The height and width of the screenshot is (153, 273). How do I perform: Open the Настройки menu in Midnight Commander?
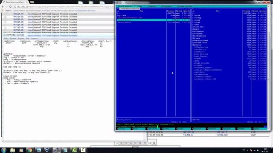pyautogui.click(x=166, y=6)
